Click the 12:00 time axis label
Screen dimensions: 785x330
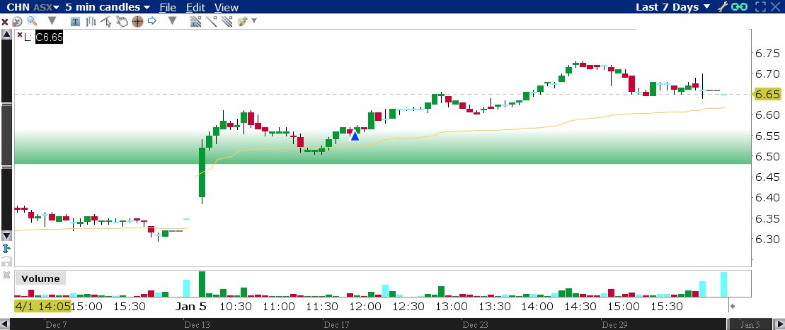(365, 306)
